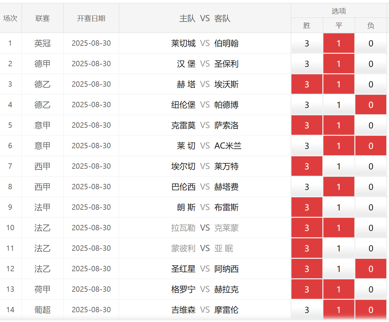The image size is (389, 322).
Task: Click the 负 column header
Action: pos(371,25)
